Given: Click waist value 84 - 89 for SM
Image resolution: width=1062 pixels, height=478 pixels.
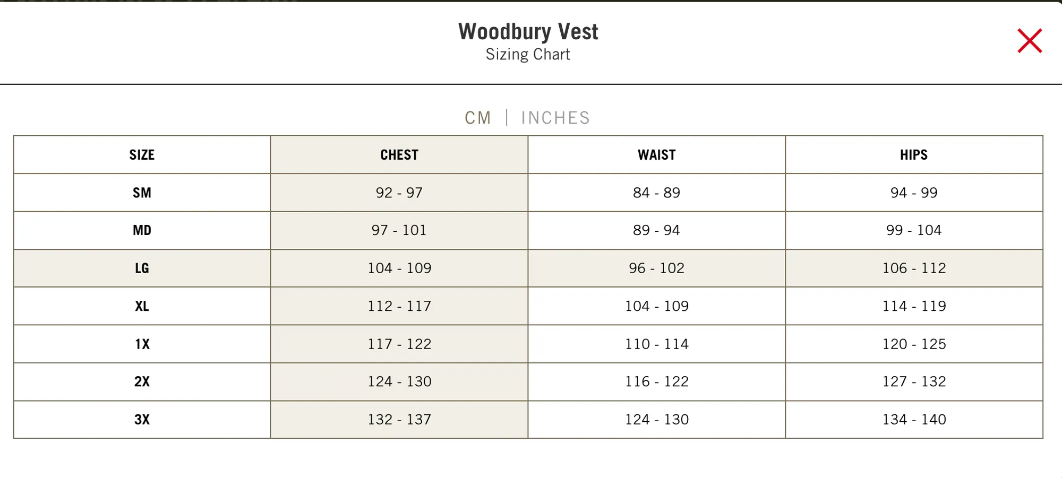Looking at the screenshot, I should [657, 193].
